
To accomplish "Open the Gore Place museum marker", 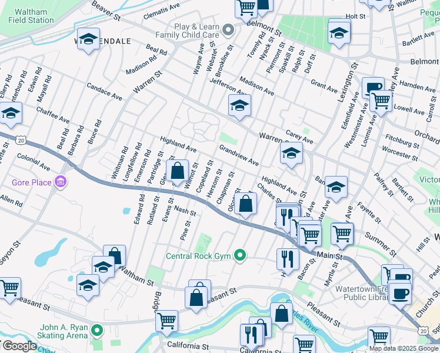I will (59, 182).
